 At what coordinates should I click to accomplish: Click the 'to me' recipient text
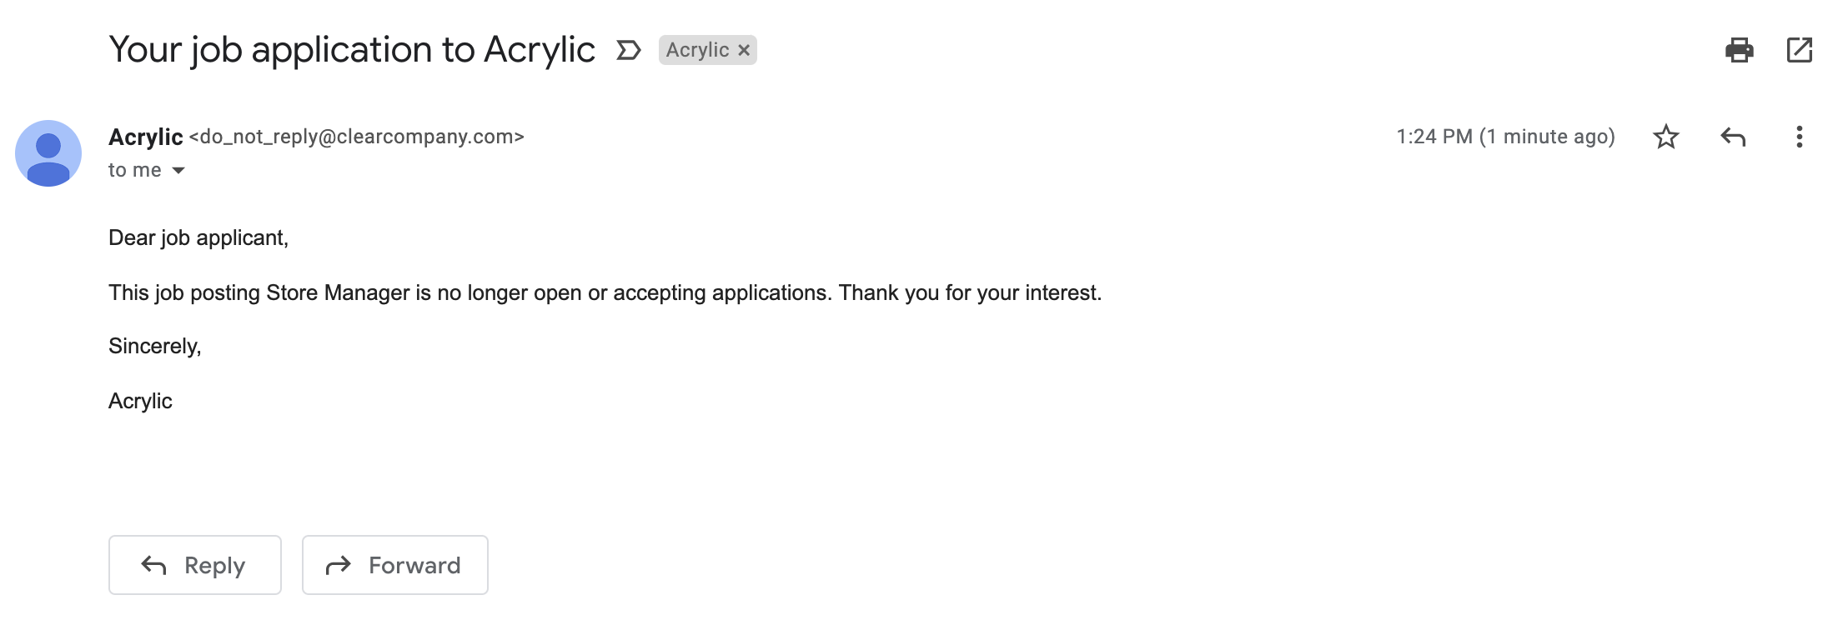pyautogui.click(x=135, y=170)
